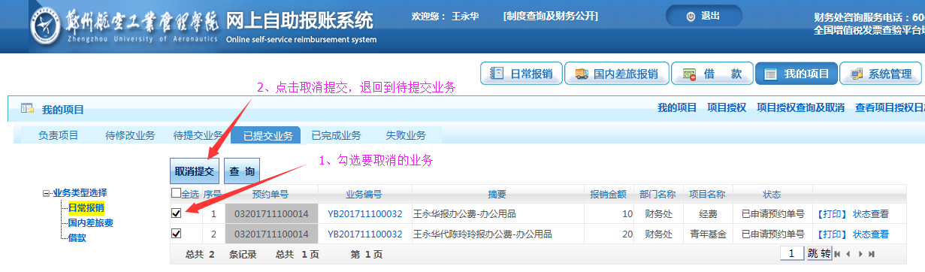Click the page number input field
The image size is (925, 272).
tap(791, 254)
